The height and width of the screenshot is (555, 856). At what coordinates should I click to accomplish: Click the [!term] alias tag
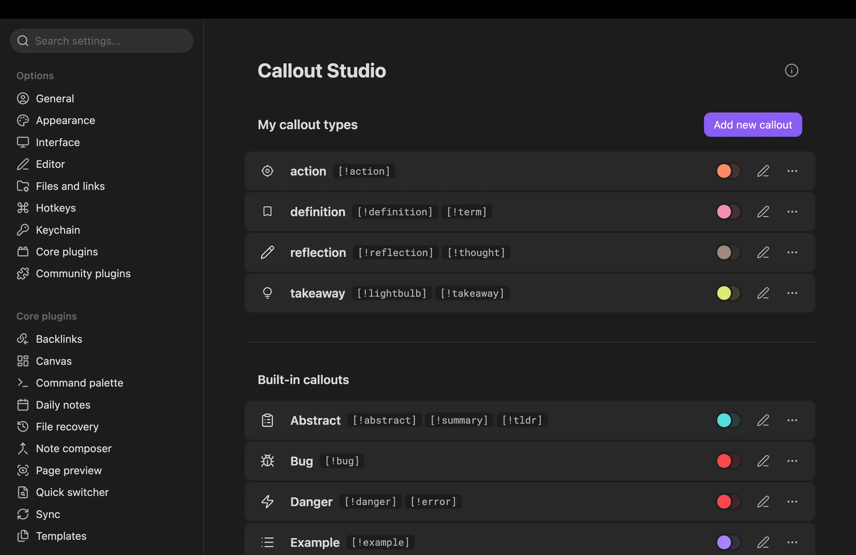pos(466,212)
